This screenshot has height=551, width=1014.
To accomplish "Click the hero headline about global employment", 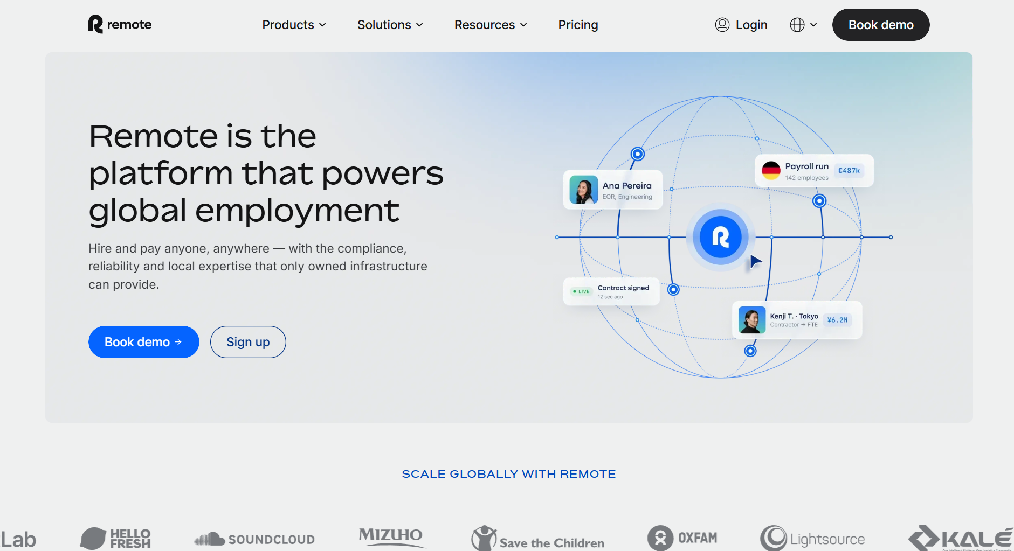I will coord(266,173).
